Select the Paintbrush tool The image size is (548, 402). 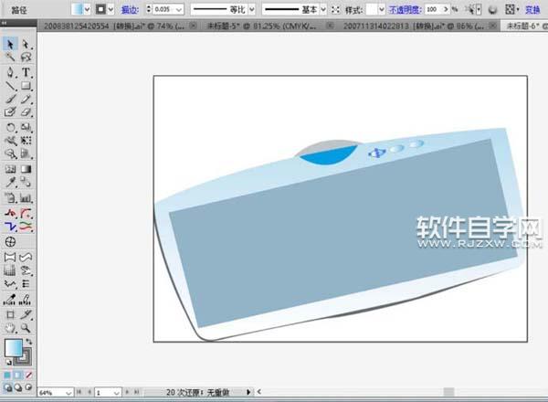(10, 100)
